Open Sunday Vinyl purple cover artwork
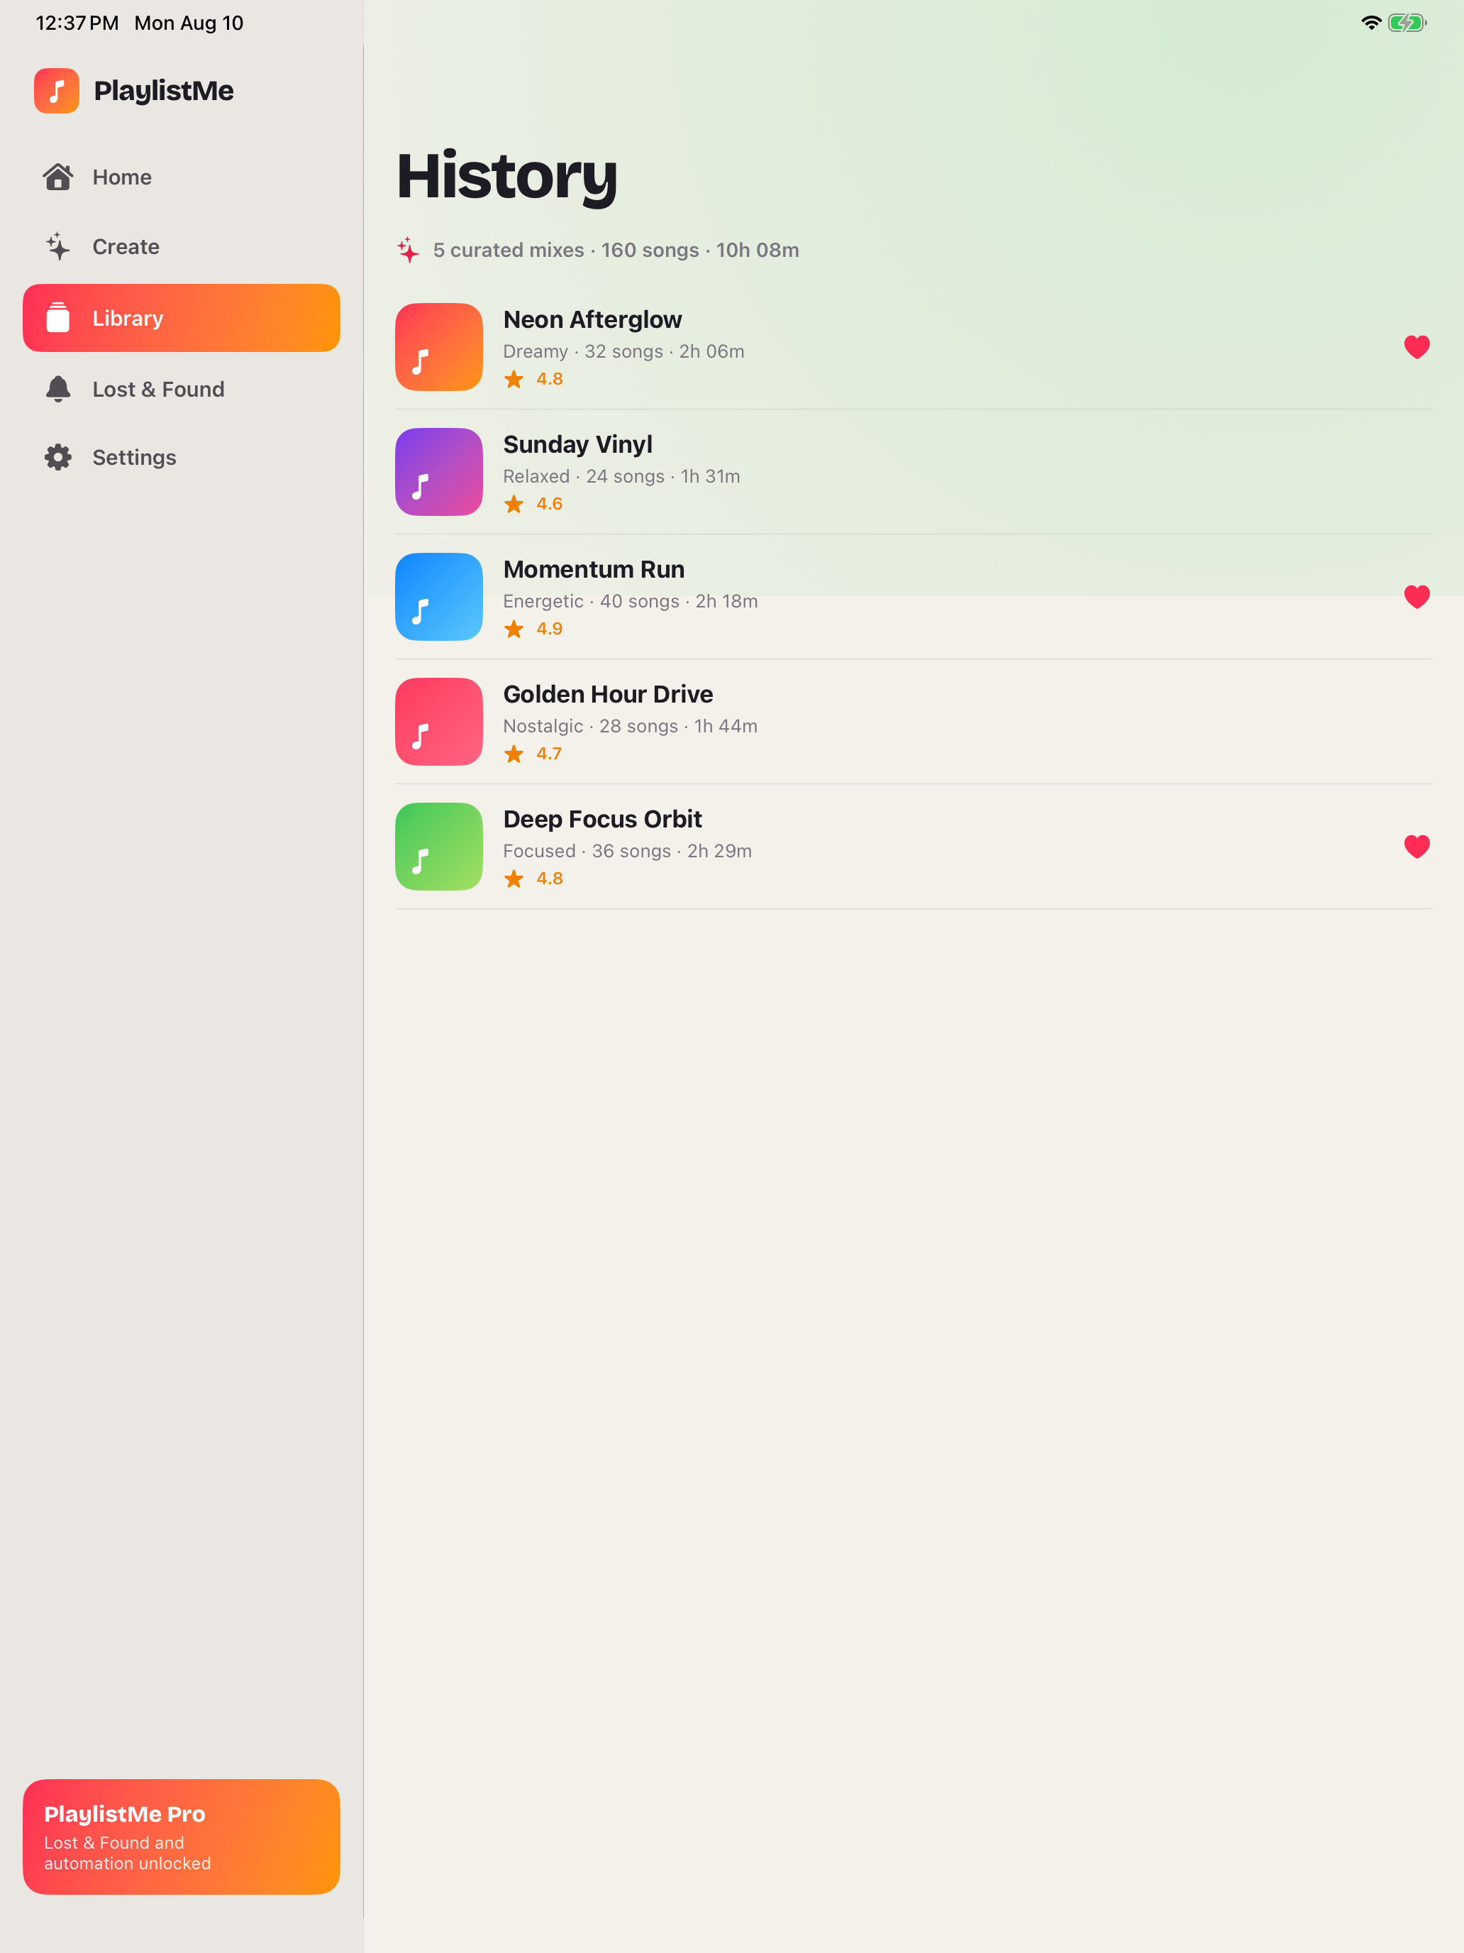This screenshot has height=1953, width=1464. click(x=438, y=471)
